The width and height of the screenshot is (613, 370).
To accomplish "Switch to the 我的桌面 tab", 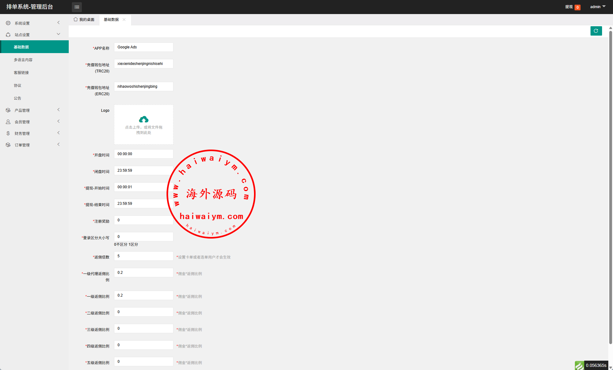I will click(x=87, y=20).
